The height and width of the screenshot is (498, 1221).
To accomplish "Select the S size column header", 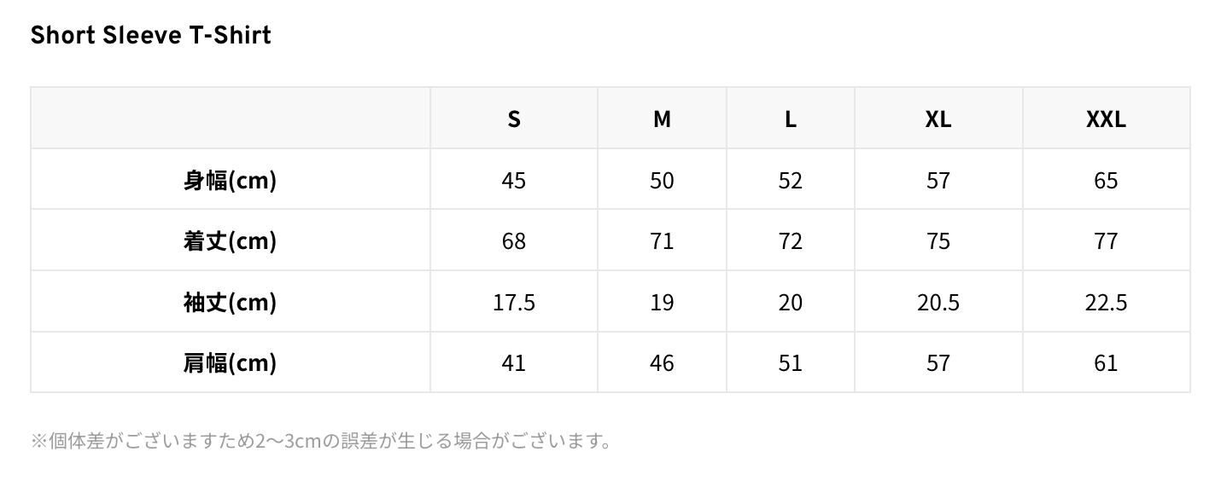I will [513, 119].
